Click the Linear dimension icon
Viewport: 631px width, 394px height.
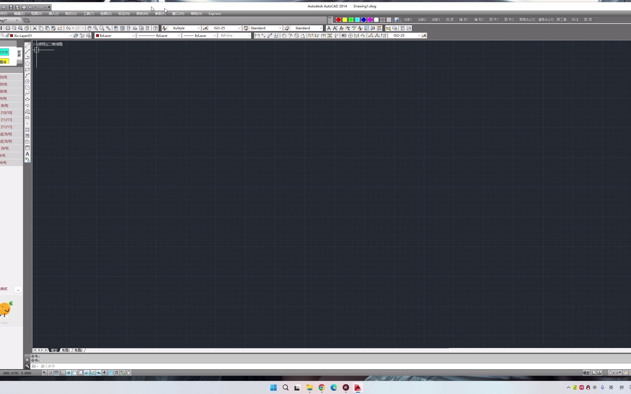[x=257, y=36]
